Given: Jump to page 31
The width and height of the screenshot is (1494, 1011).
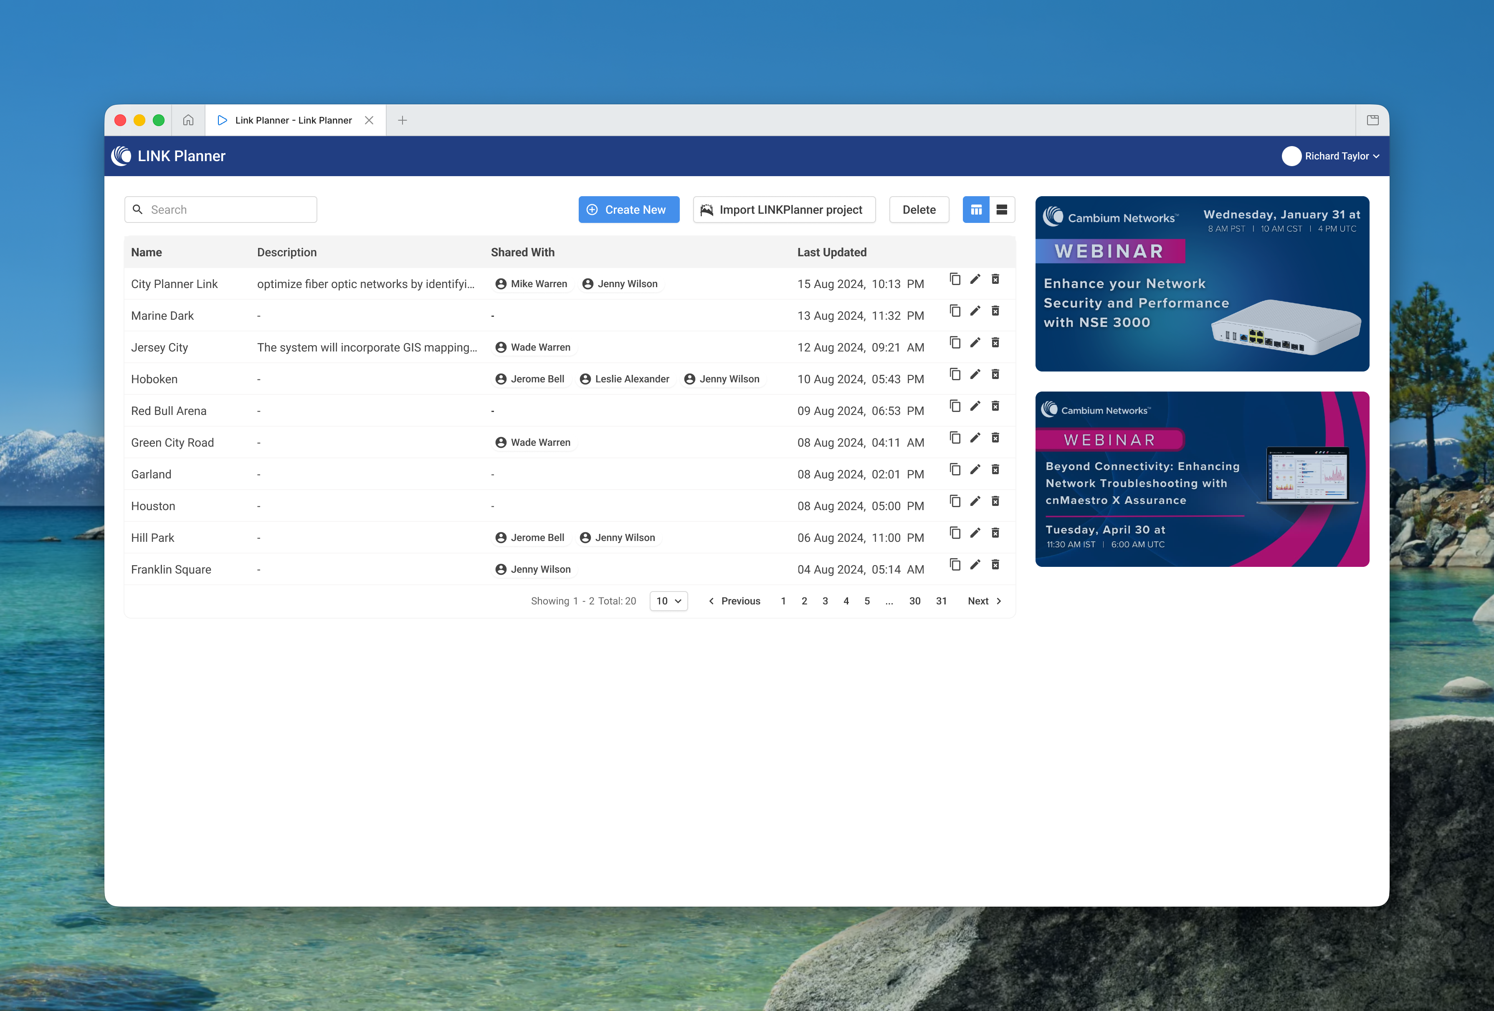Looking at the screenshot, I should [941, 601].
